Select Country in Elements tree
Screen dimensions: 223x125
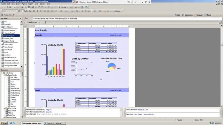coord(13,102)
